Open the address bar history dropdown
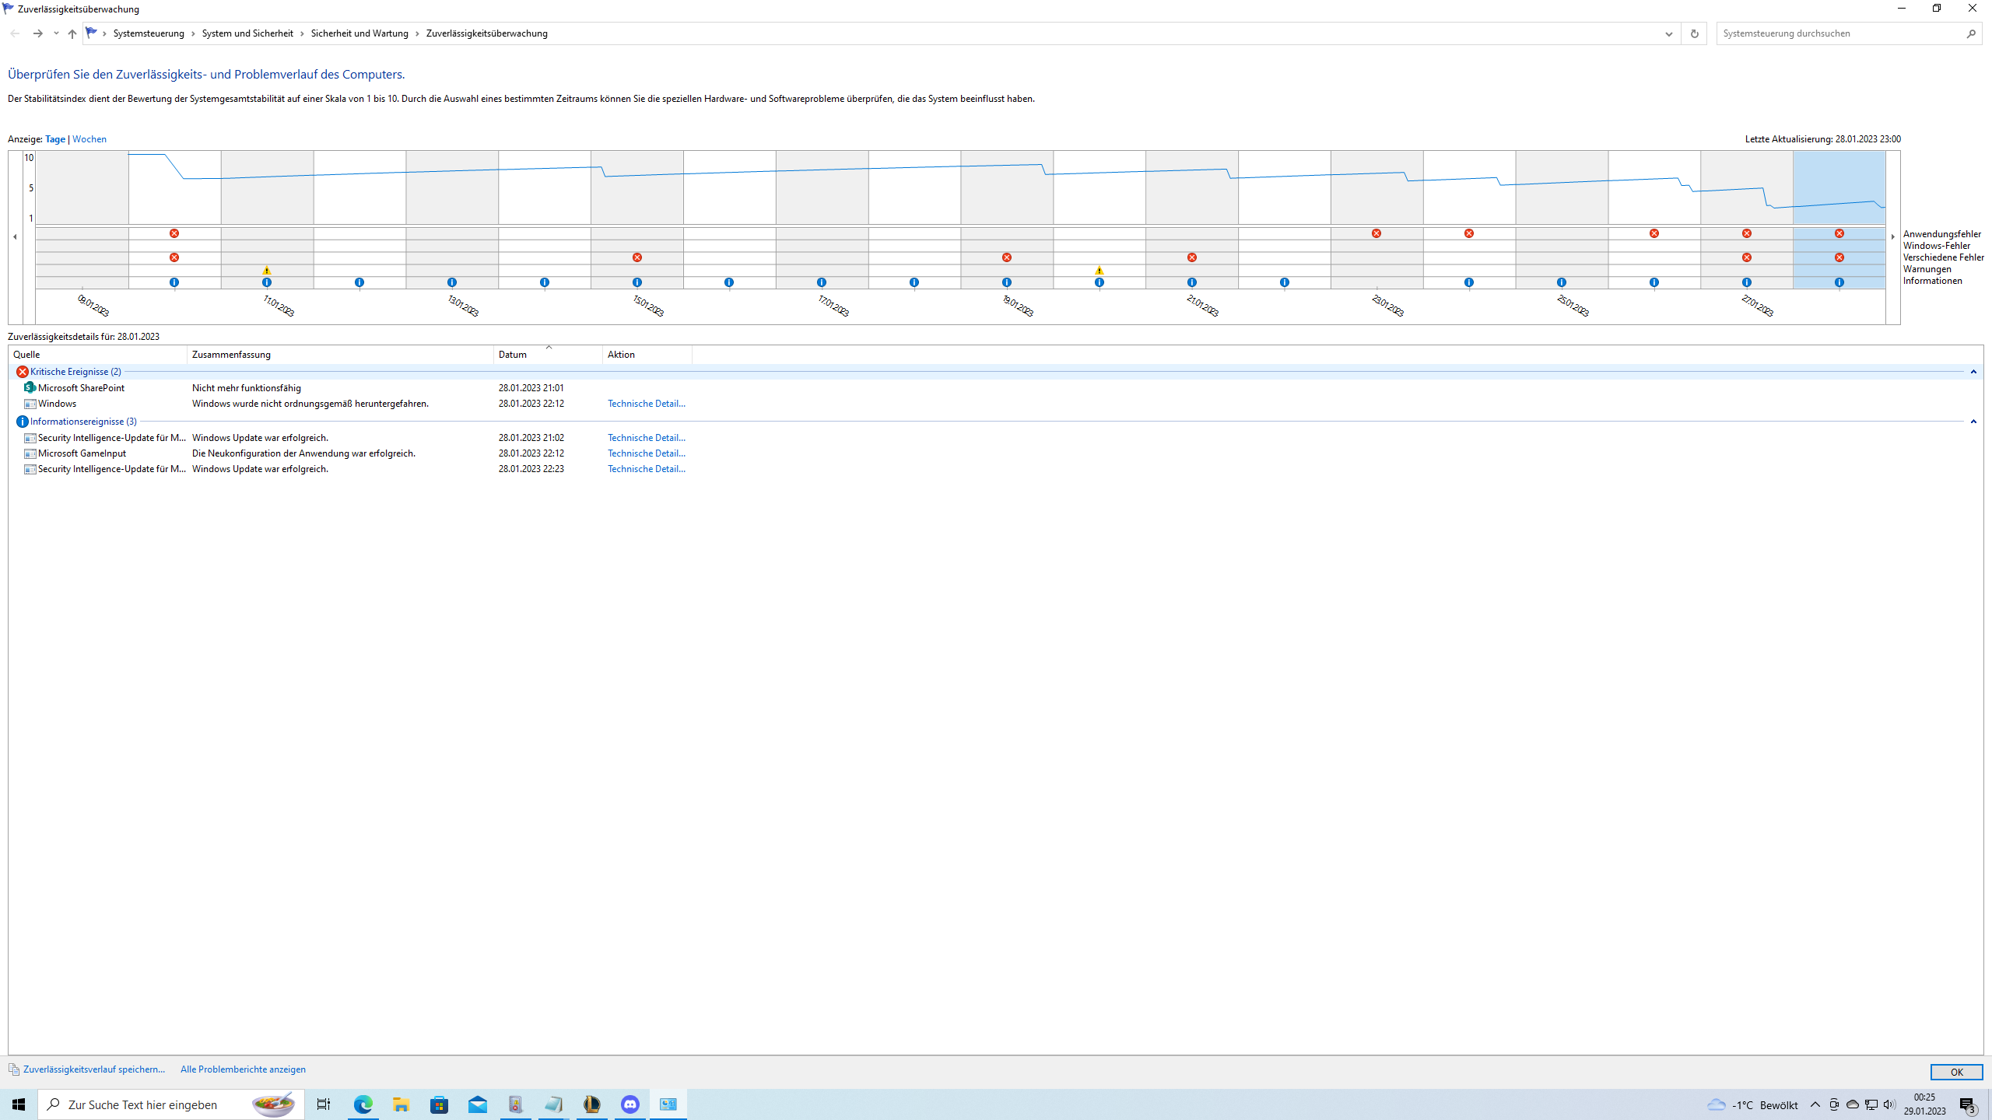The width and height of the screenshot is (1992, 1120). pyautogui.click(x=1668, y=33)
